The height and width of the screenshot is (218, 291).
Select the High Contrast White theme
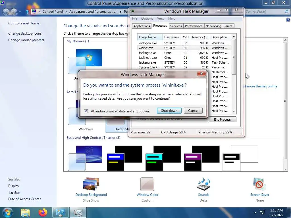(x=240, y=158)
